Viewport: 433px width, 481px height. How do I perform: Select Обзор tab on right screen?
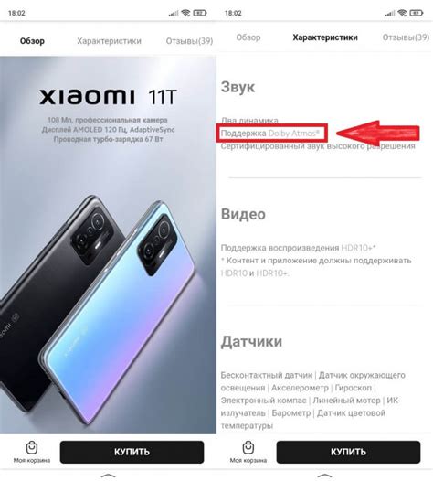[x=248, y=37]
